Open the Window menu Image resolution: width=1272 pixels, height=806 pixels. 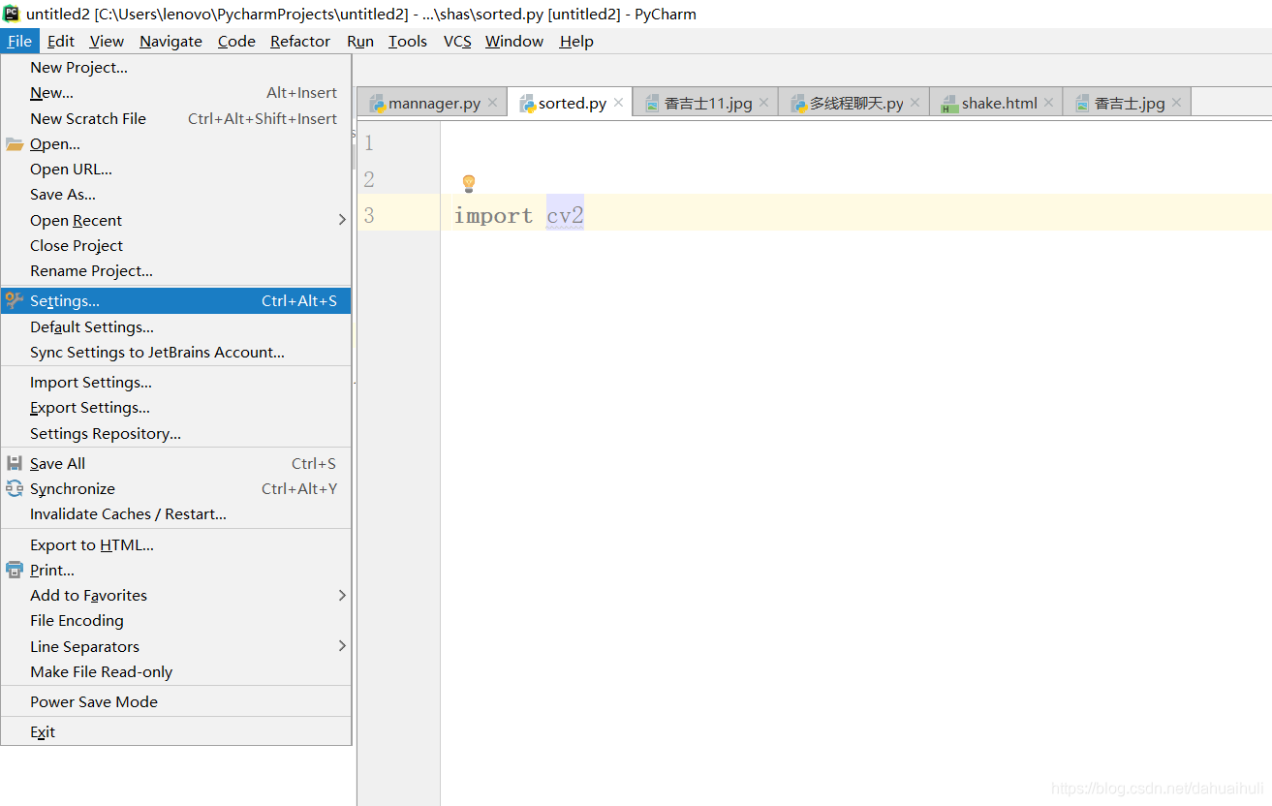point(514,41)
